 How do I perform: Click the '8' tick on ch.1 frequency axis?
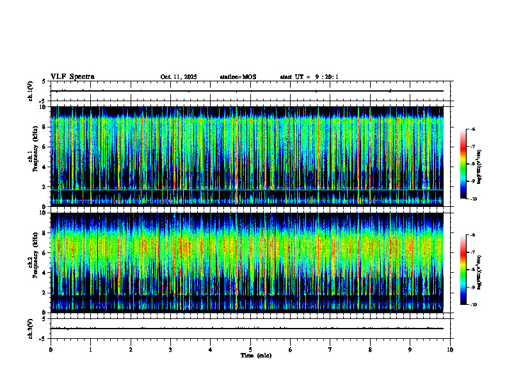click(45, 127)
